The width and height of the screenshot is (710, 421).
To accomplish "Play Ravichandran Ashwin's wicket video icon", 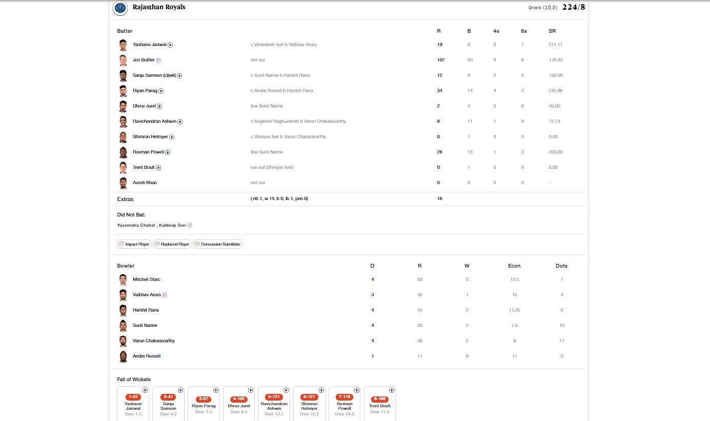I will point(180,122).
